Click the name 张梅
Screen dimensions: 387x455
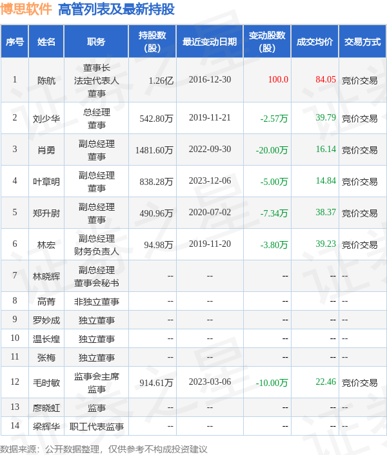pyautogui.click(x=46, y=358)
